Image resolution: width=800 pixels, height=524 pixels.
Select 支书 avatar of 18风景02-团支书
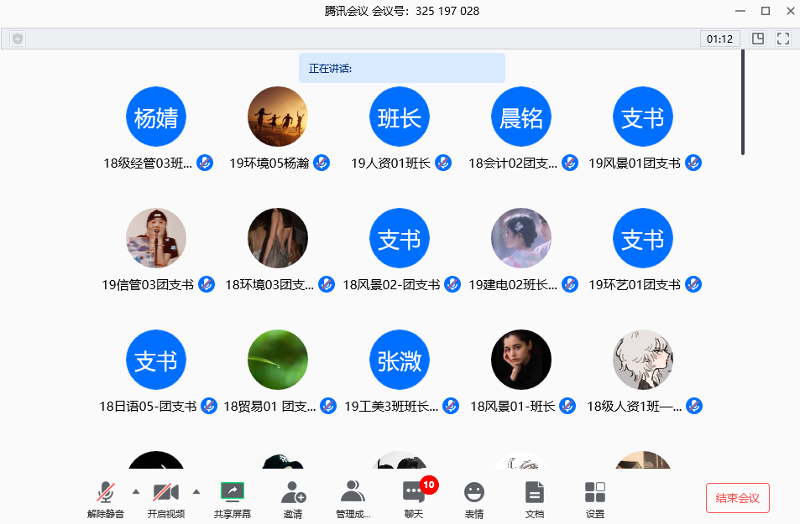(400, 238)
